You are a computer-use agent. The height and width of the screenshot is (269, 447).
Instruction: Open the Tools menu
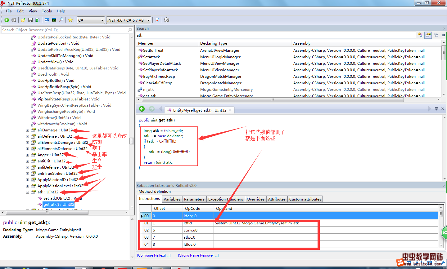(47, 11)
